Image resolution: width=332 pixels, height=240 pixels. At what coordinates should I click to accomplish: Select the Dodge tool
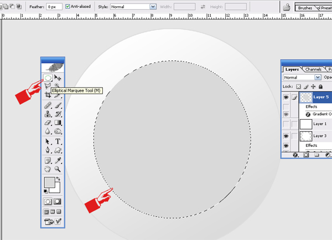[58, 131]
